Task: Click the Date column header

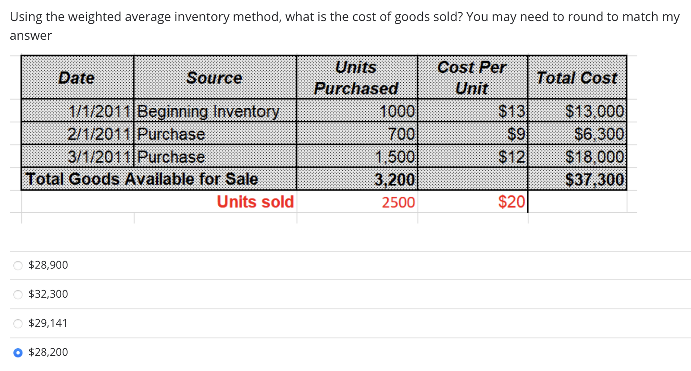Action: click(x=77, y=77)
